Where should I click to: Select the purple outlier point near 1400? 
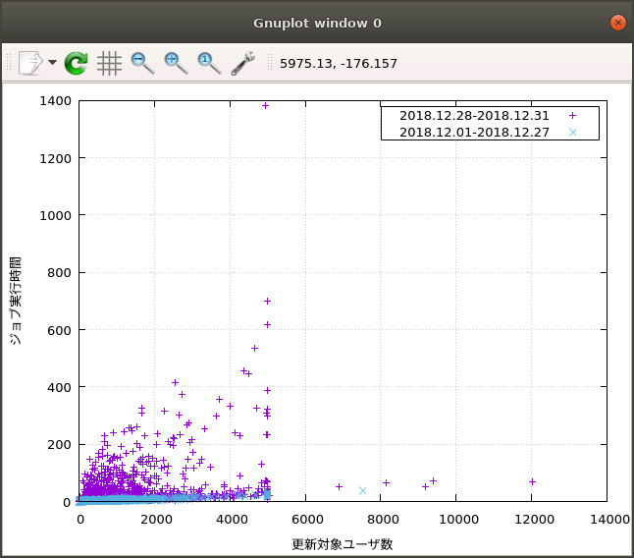click(265, 105)
